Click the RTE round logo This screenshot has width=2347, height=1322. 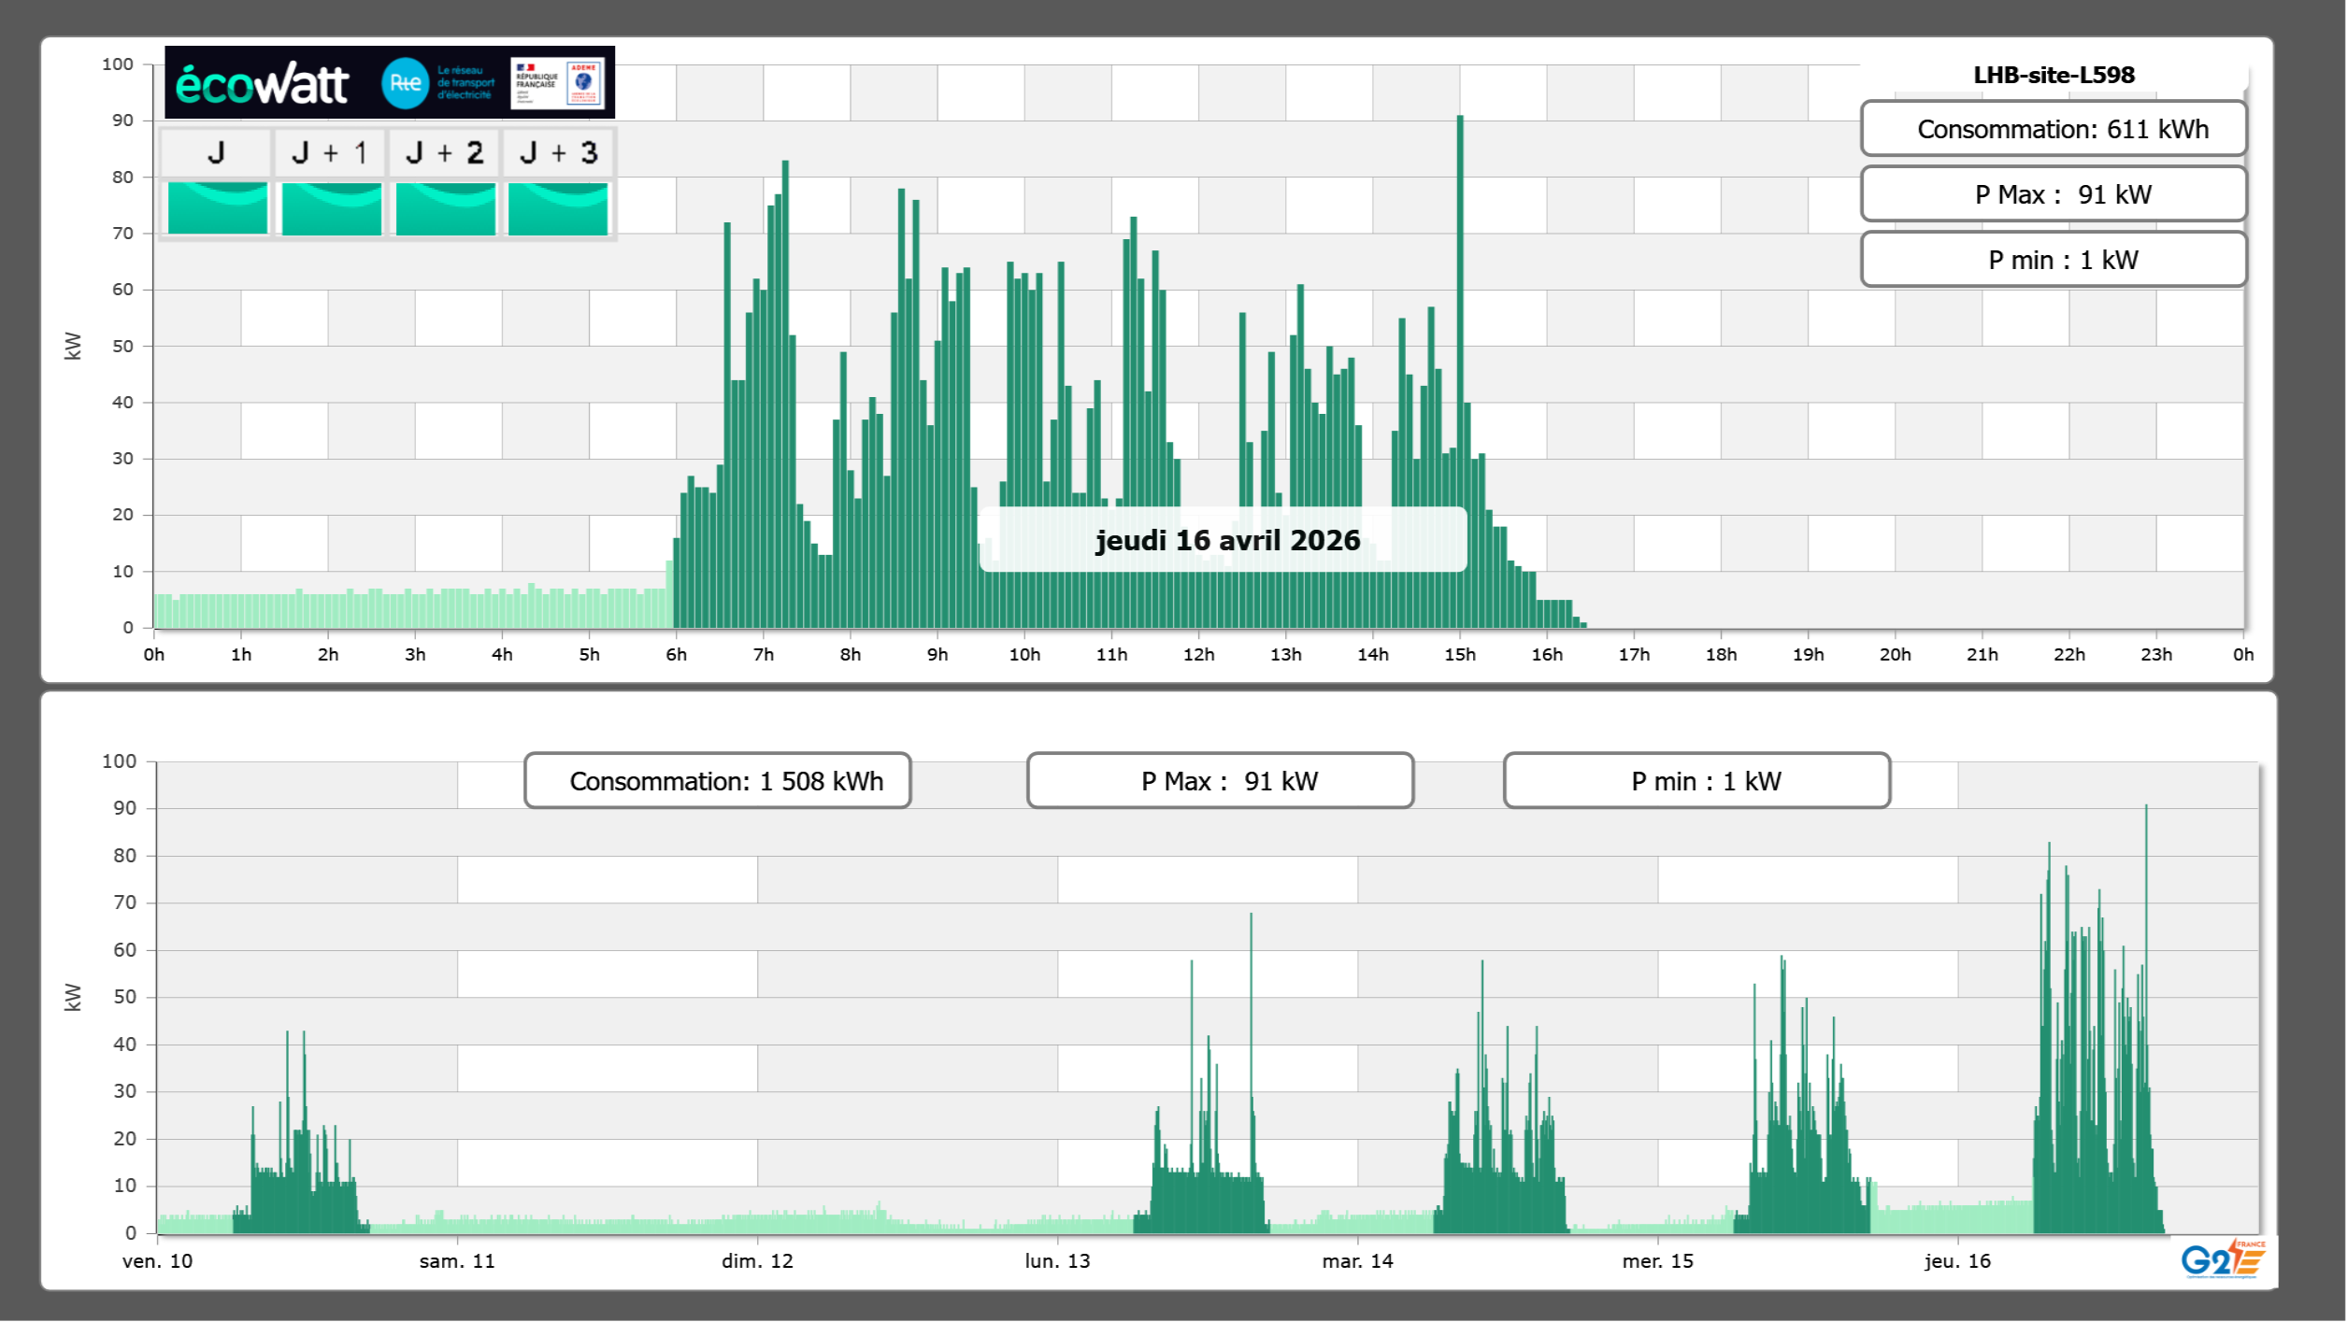405,83
